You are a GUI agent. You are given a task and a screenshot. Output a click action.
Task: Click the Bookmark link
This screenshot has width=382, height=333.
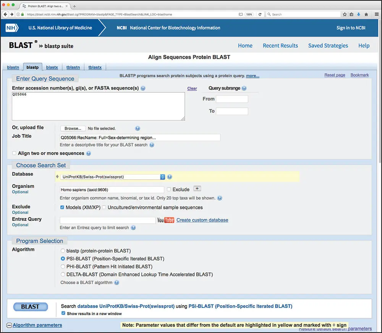pos(359,75)
